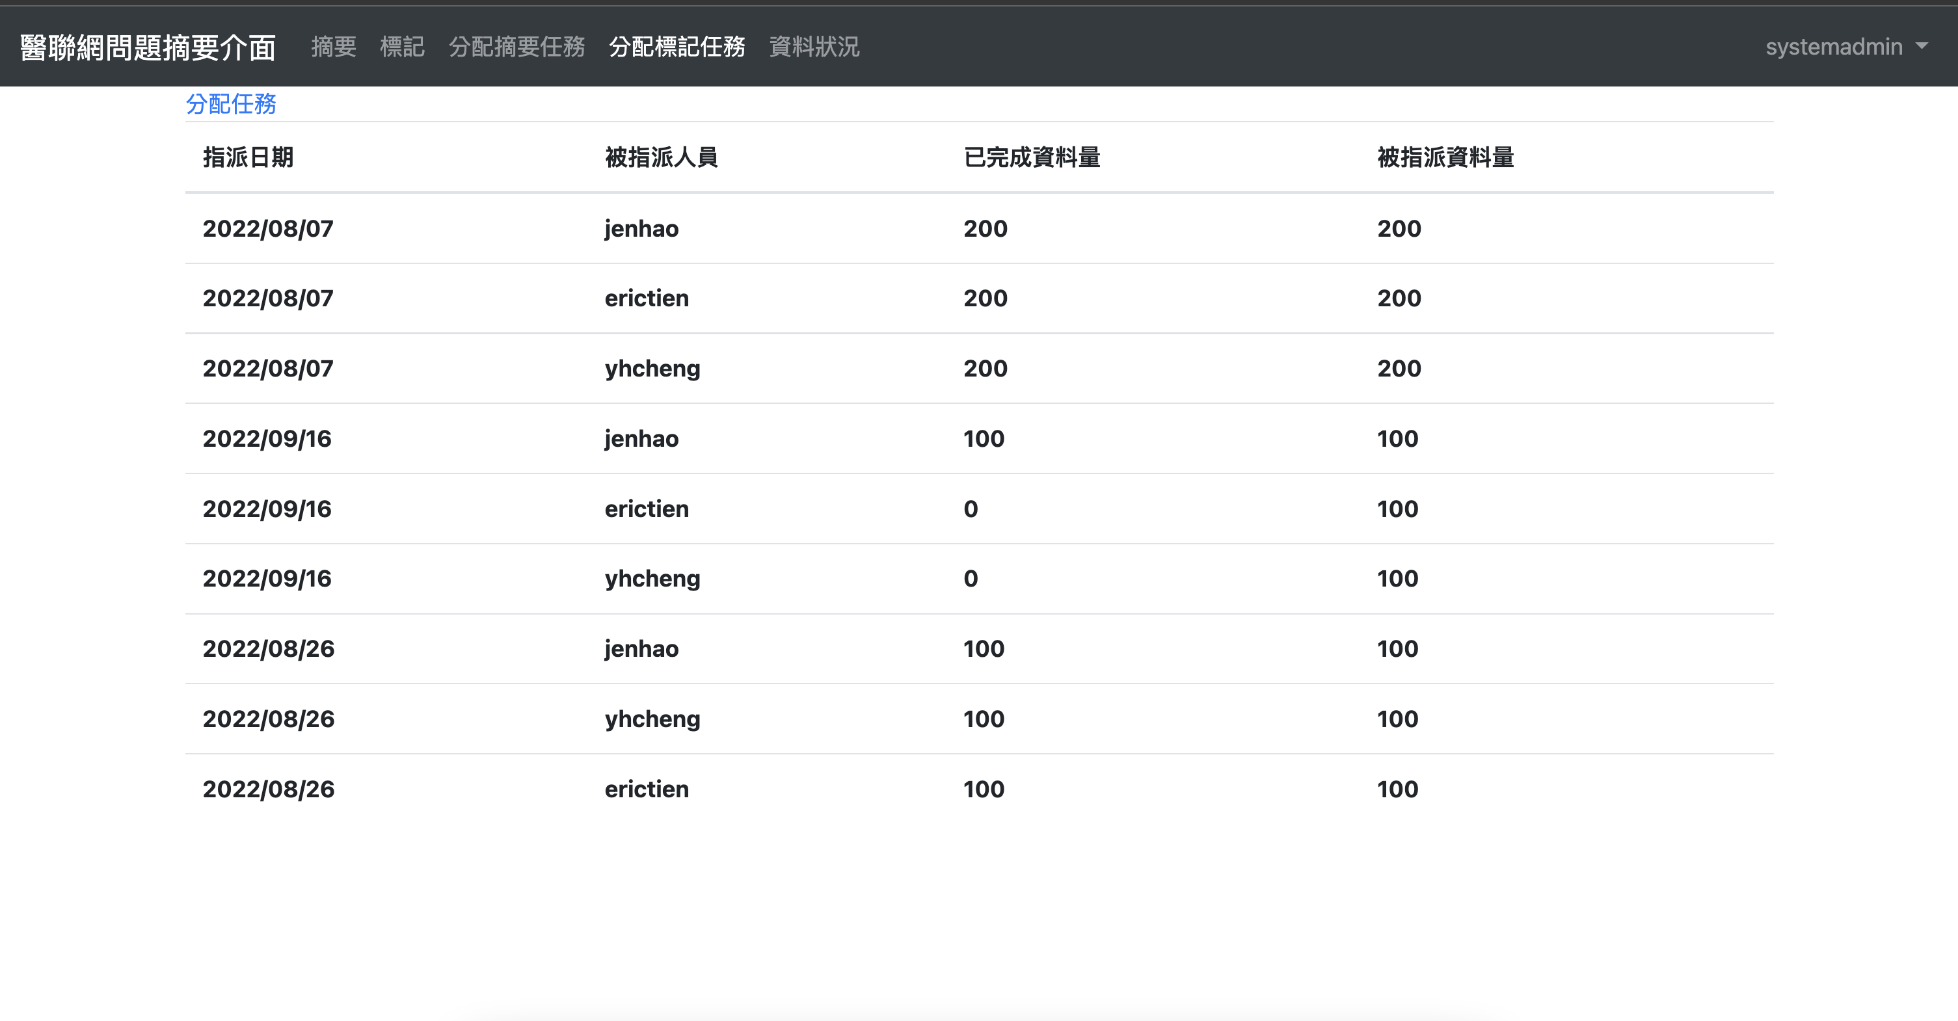Click the date in yhcheng 2022/08/26 row
The image size is (1958, 1021).
(x=268, y=719)
